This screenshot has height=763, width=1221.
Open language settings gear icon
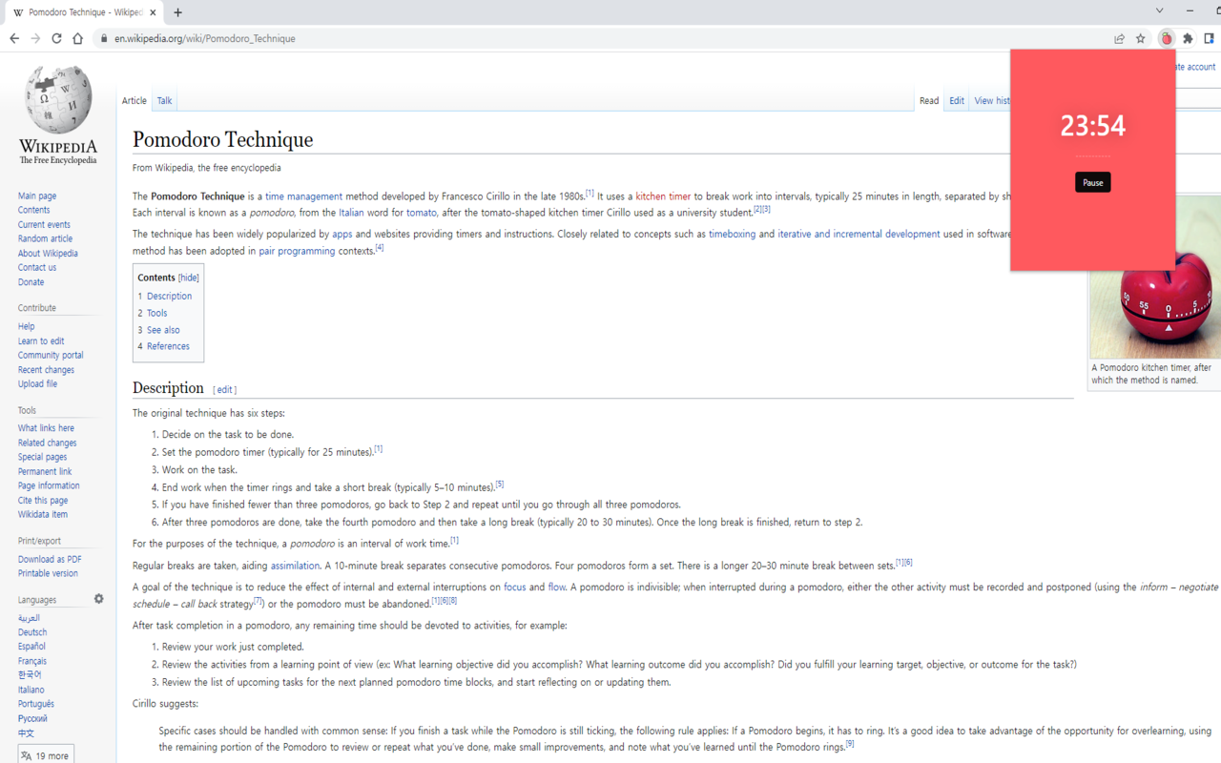point(98,599)
